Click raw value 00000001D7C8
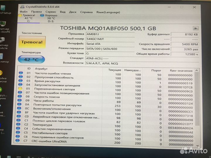 (180, 87)
